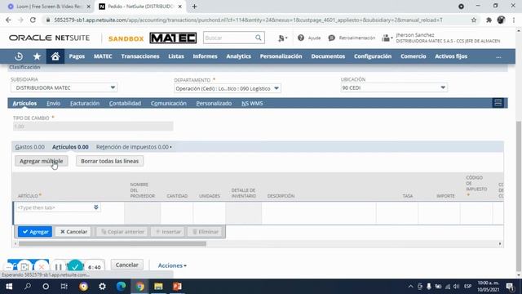Screen dimensions: 522x294
Task: Click the search magnifier in Buscar box
Action: coord(259,38)
